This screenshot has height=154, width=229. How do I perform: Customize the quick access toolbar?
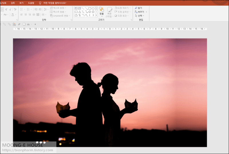click(35, 24)
